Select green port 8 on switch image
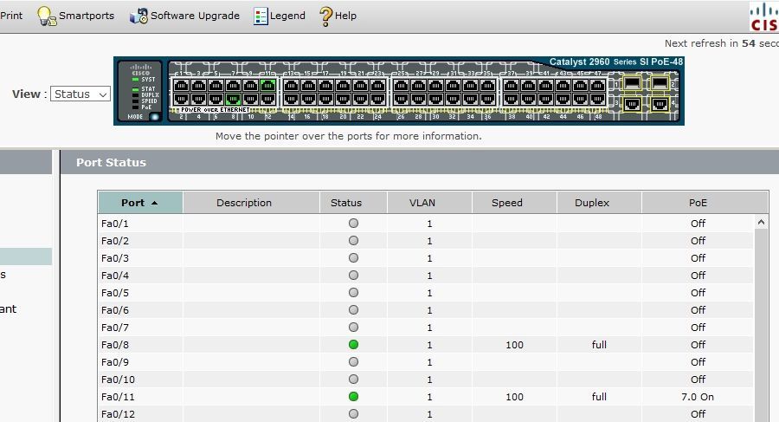Screen dimensions: 779x422 (233, 99)
